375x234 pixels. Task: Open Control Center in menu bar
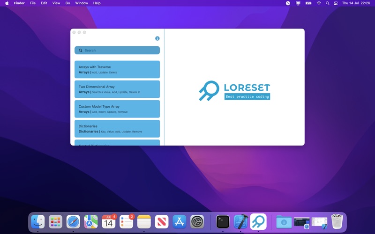point(336,3)
